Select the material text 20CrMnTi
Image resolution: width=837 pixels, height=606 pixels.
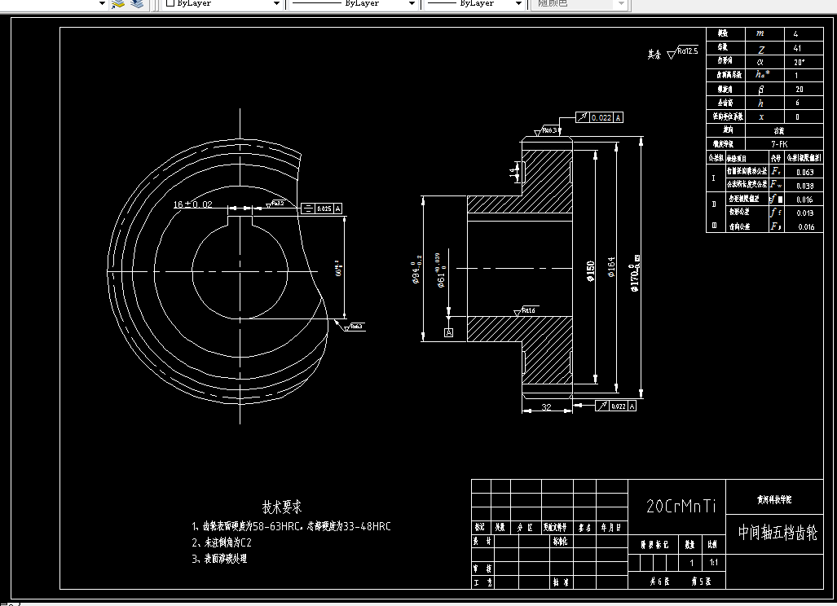coord(681,506)
